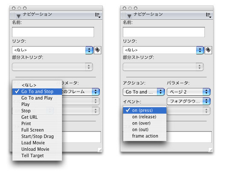Select on (release) event option
Viewport: 225px width, 173px height.
[145, 117]
